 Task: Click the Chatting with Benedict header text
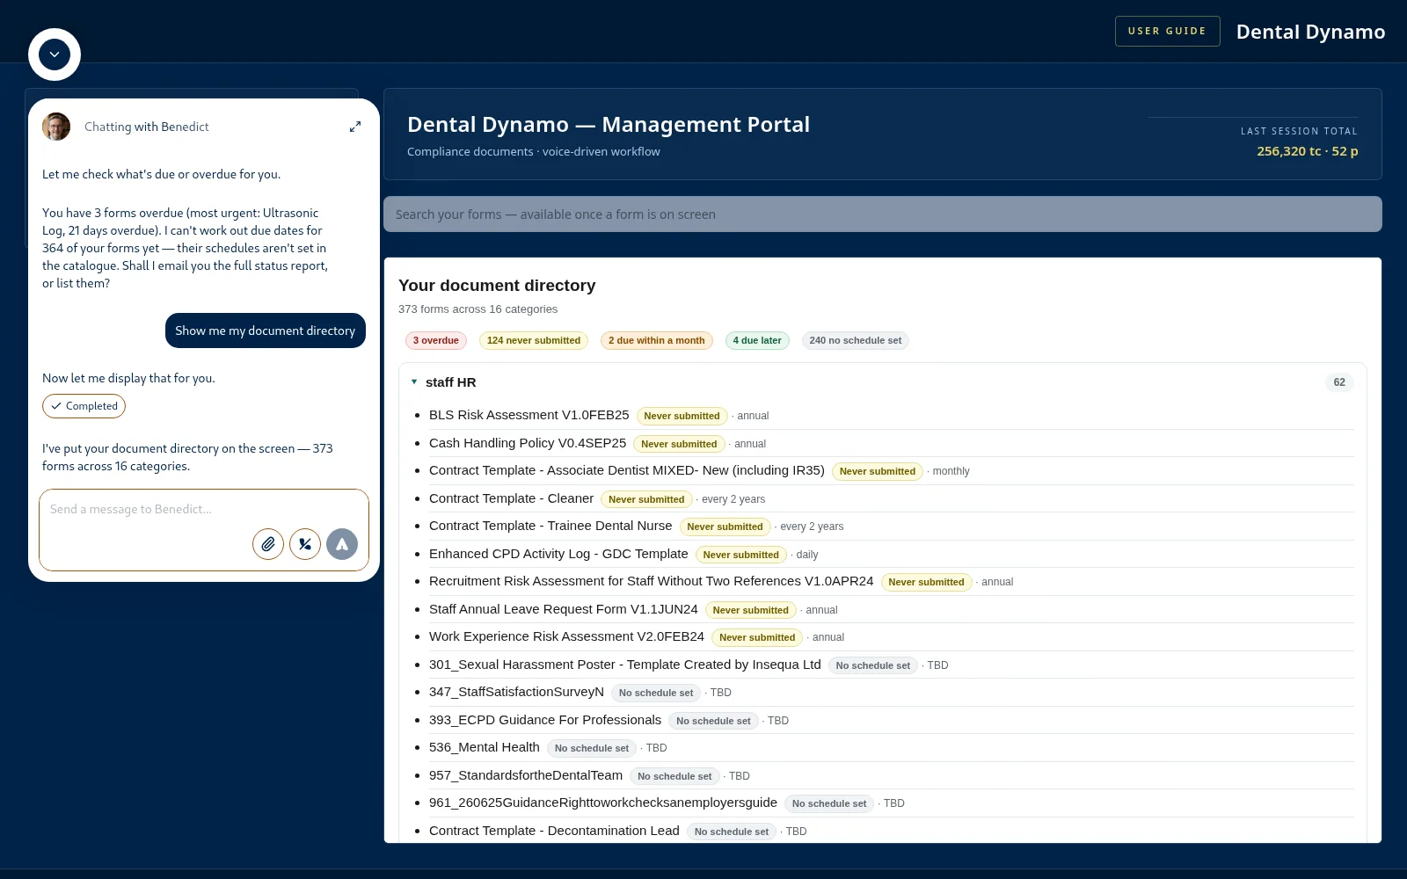click(x=147, y=127)
